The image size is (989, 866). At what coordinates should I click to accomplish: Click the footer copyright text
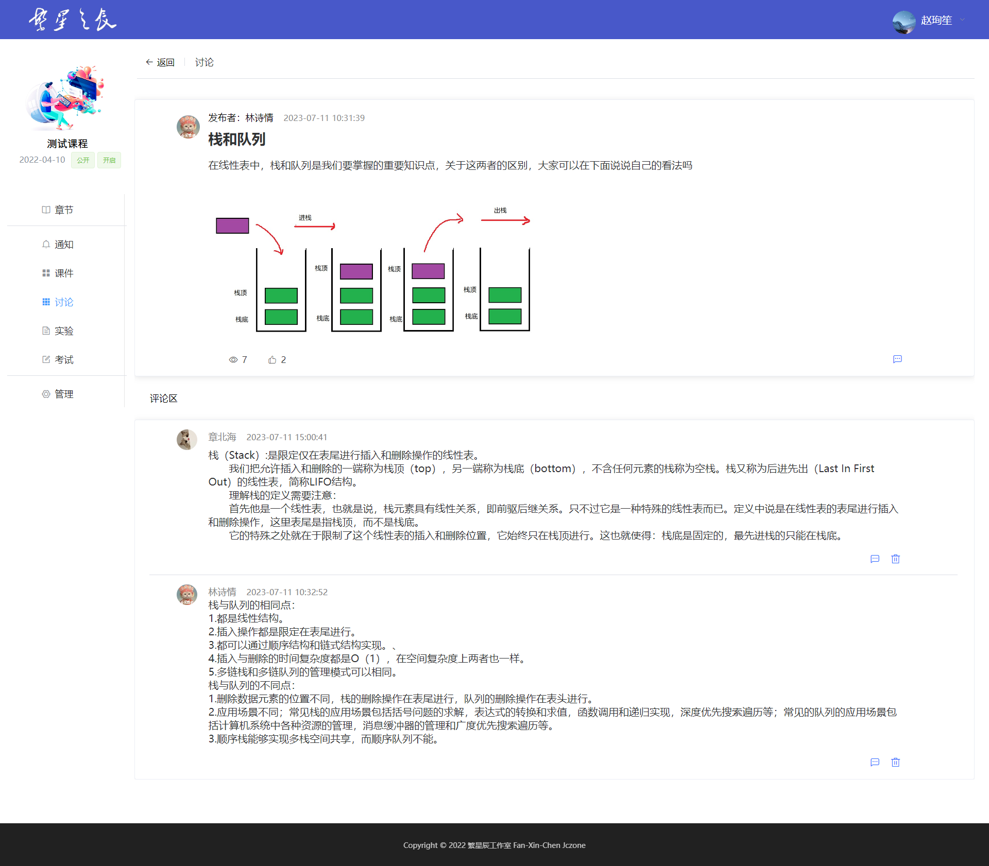[494, 845]
